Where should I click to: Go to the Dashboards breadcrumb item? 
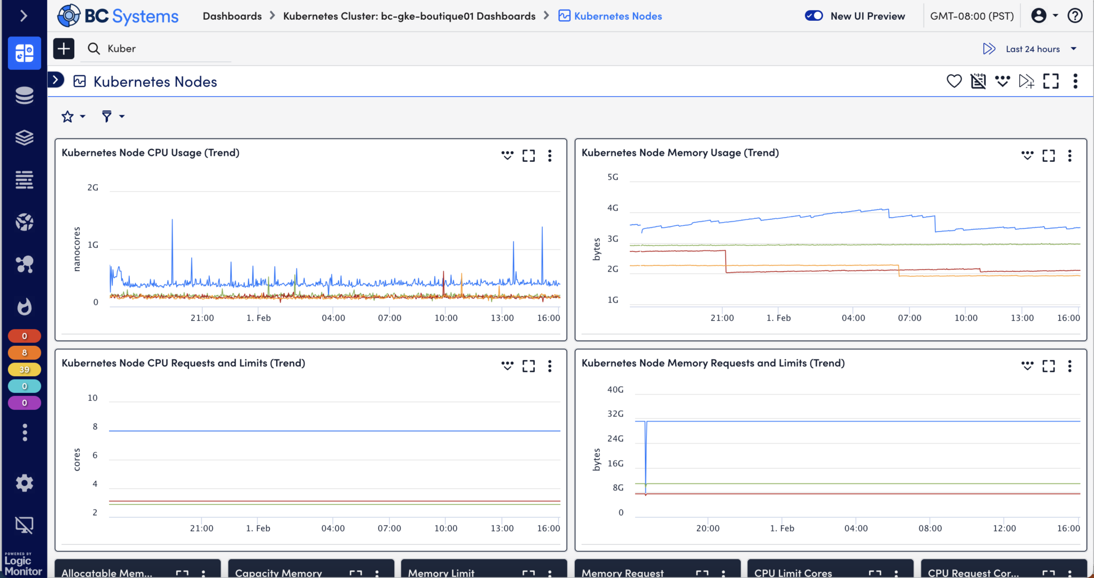[232, 15]
